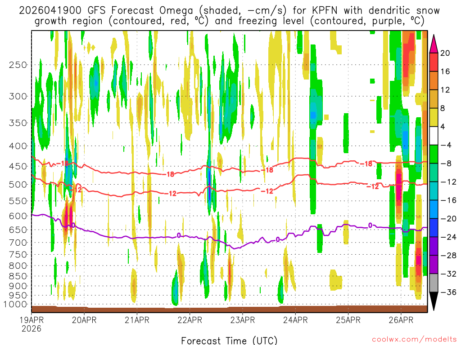Click the 1000 pressure level axis label
Screen dimensions: 461x345
(16, 305)
